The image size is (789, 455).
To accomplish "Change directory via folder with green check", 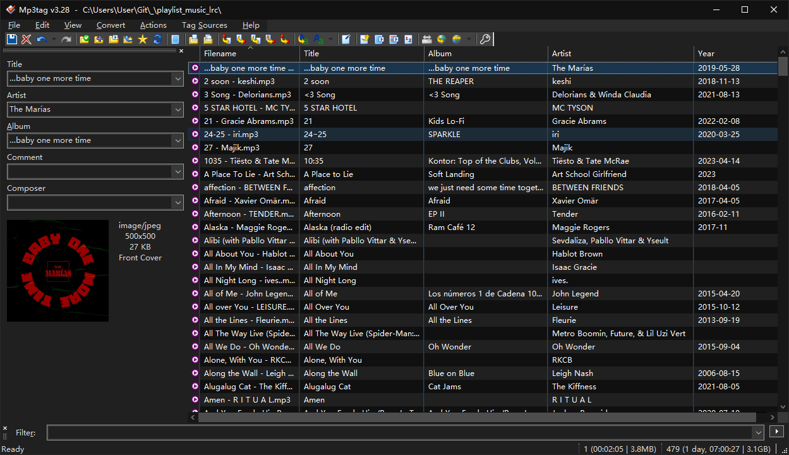I will click(x=85, y=39).
